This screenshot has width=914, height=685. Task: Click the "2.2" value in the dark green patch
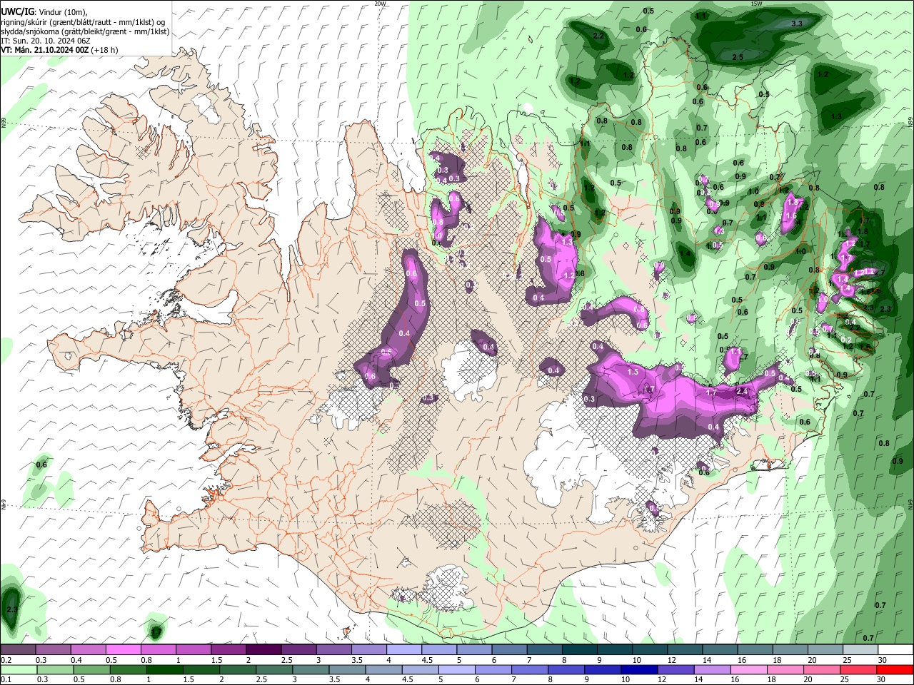[598, 36]
